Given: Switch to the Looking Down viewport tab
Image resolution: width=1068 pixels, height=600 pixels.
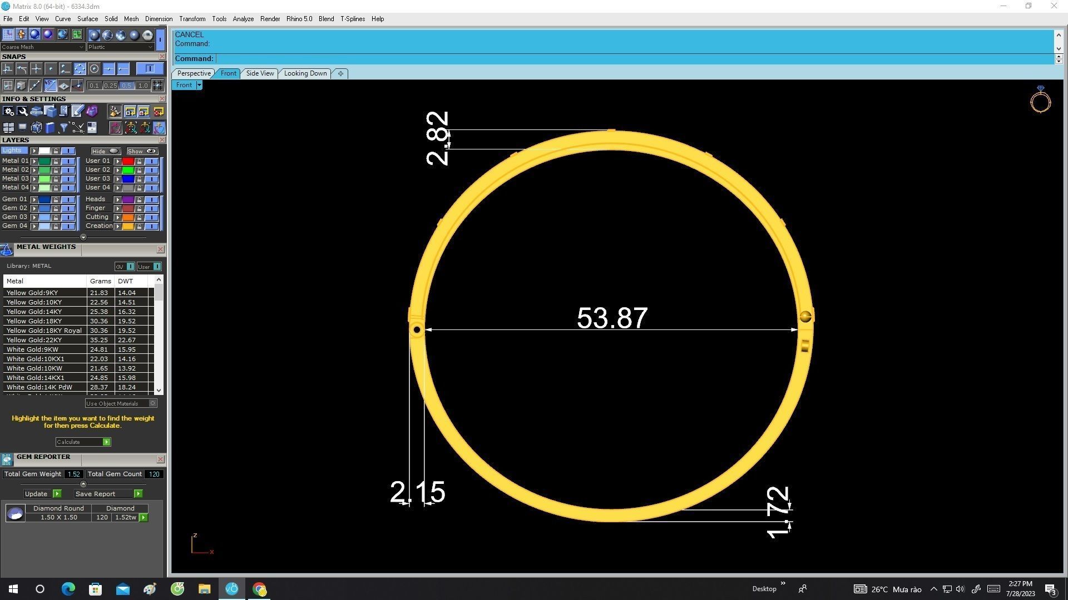Looking at the screenshot, I should pos(305,73).
